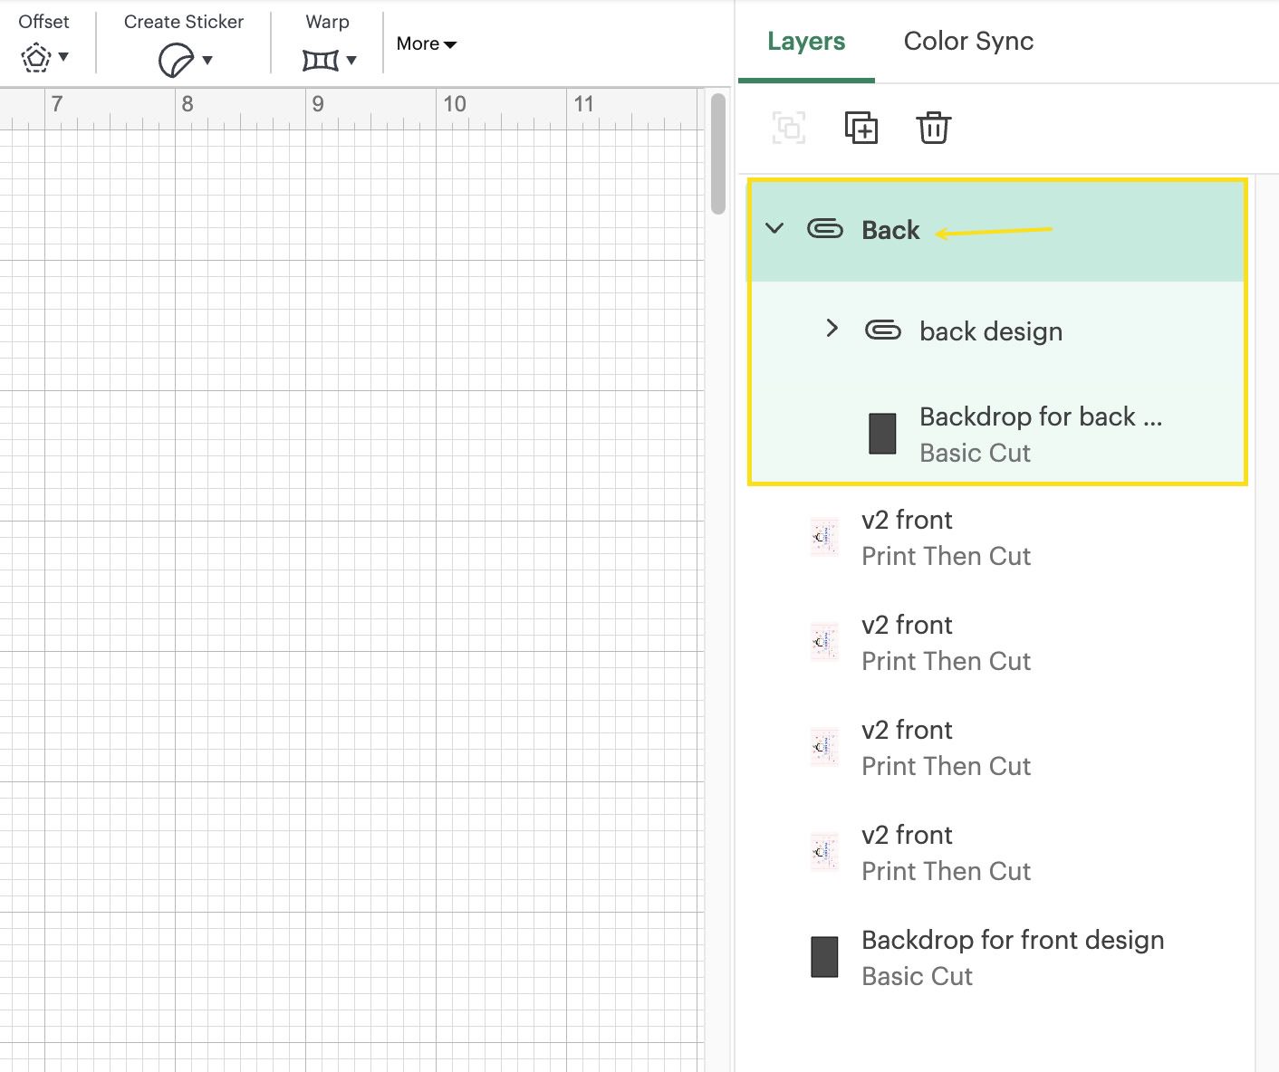Click the Back group paperclip icon
The height and width of the screenshot is (1072, 1279).
click(x=824, y=229)
